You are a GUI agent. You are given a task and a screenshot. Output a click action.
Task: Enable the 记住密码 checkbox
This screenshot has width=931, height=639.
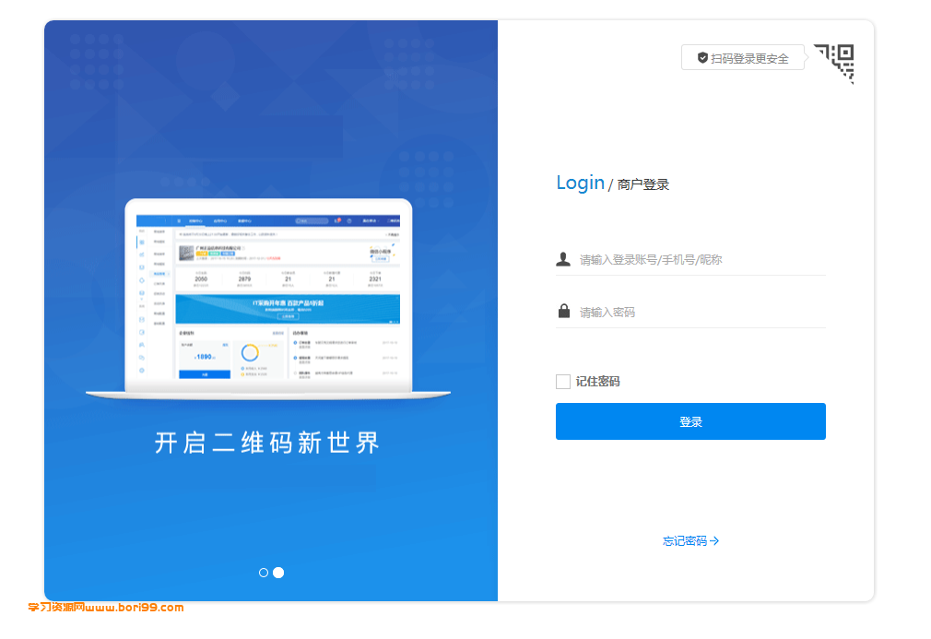click(563, 381)
